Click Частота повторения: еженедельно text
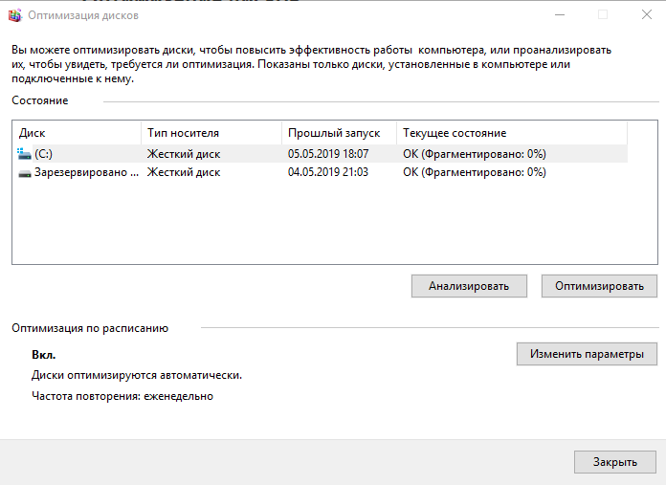Image resolution: width=666 pixels, height=485 pixels. click(122, 396)
